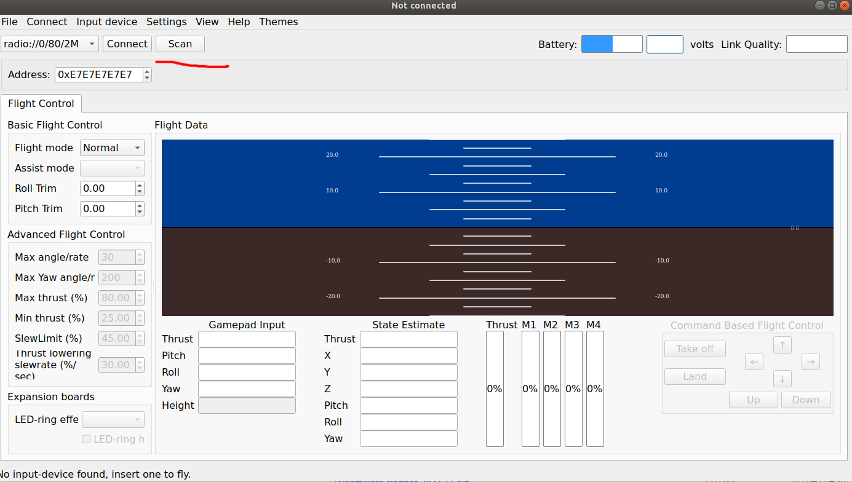Open the Input device menu
This screenshot has height=482, width=852.
106,22
